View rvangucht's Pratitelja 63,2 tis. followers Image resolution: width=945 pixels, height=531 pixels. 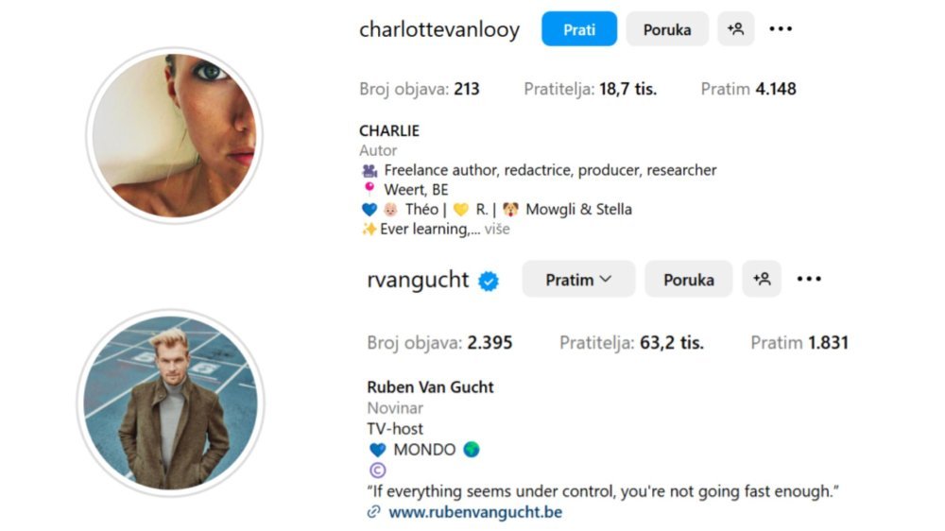point(631,343)
